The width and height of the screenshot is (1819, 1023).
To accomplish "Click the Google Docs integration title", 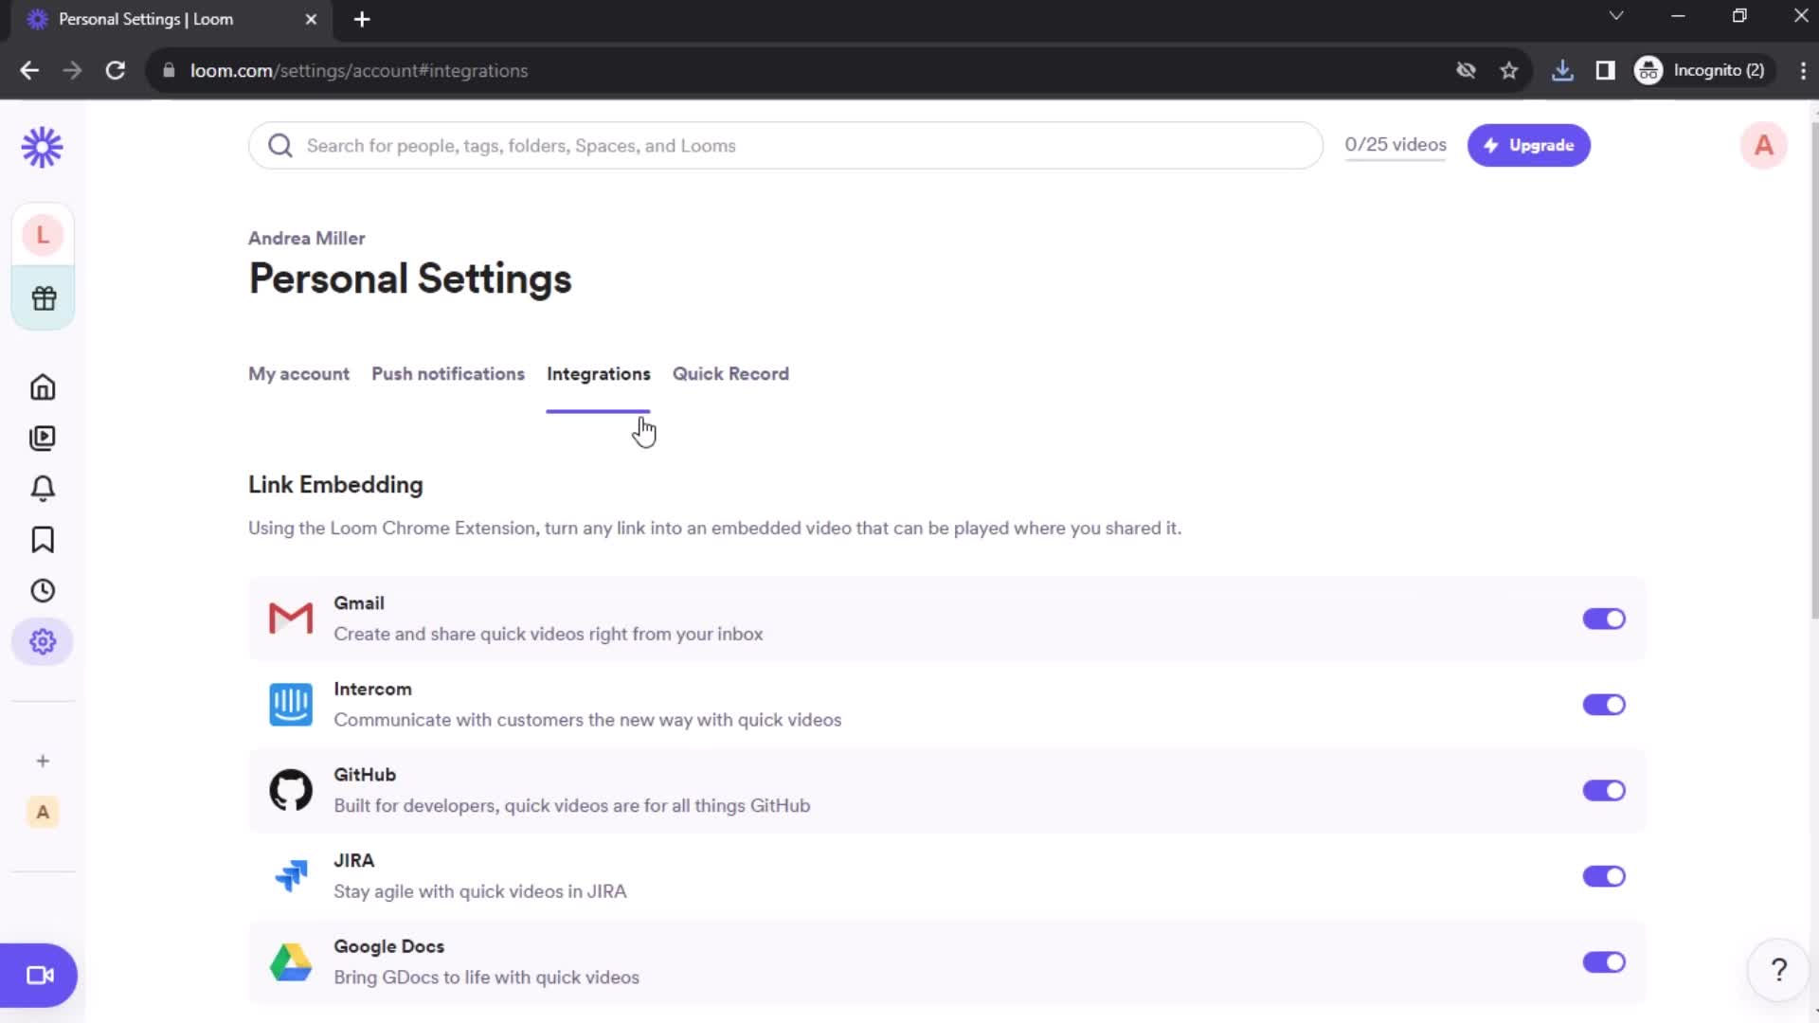I will [x=388, y=946].
